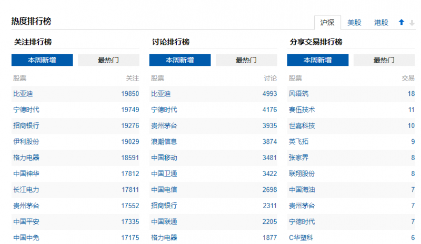Select 本周新增 under 讨论排行榜
Image resolution: width=421 pixels, height=244 pixels.
coord(180,60)
